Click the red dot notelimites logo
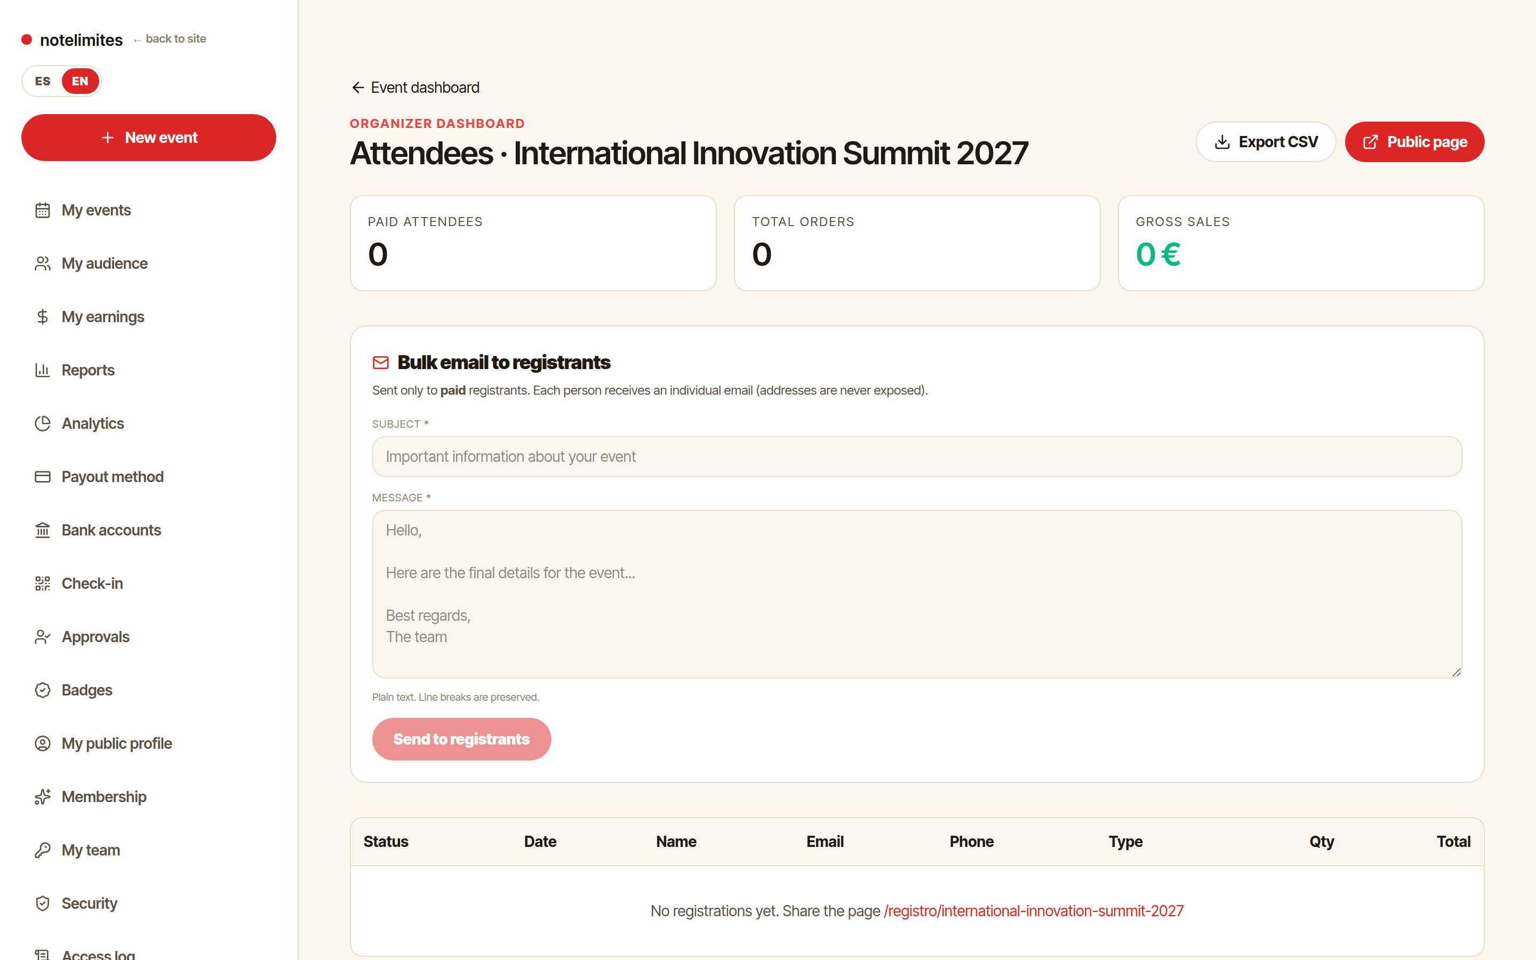1536x960 pixels. tap(27, 39)
